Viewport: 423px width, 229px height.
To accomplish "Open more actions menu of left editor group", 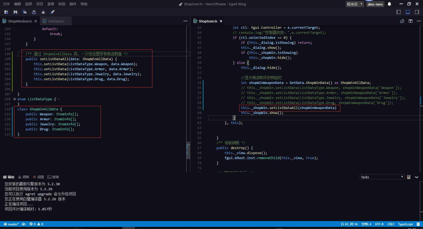I will [185, 21].
